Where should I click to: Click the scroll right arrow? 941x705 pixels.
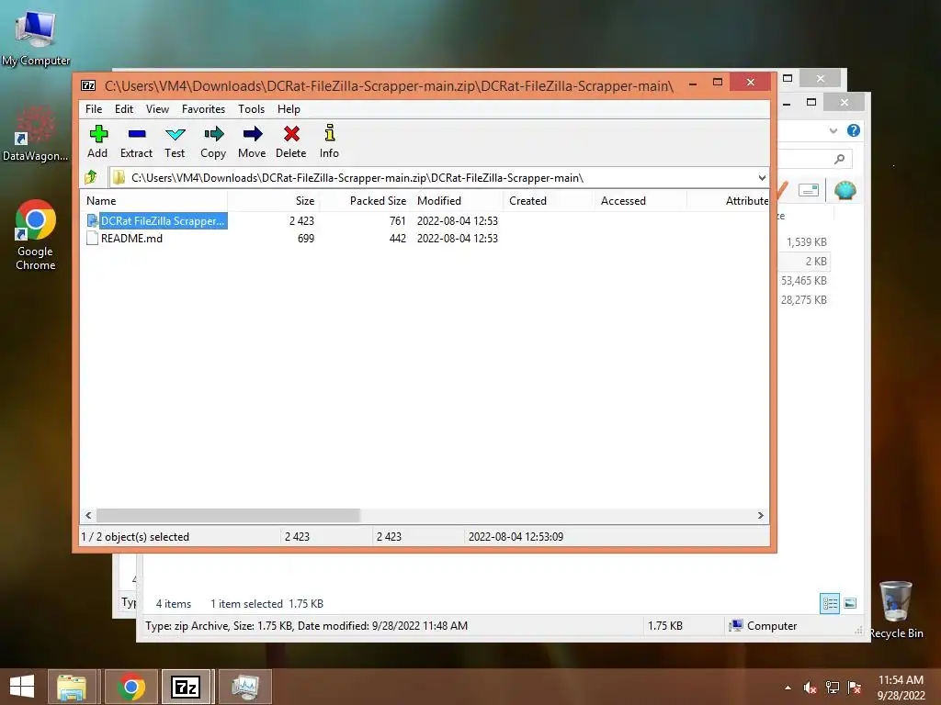point(760,516)
